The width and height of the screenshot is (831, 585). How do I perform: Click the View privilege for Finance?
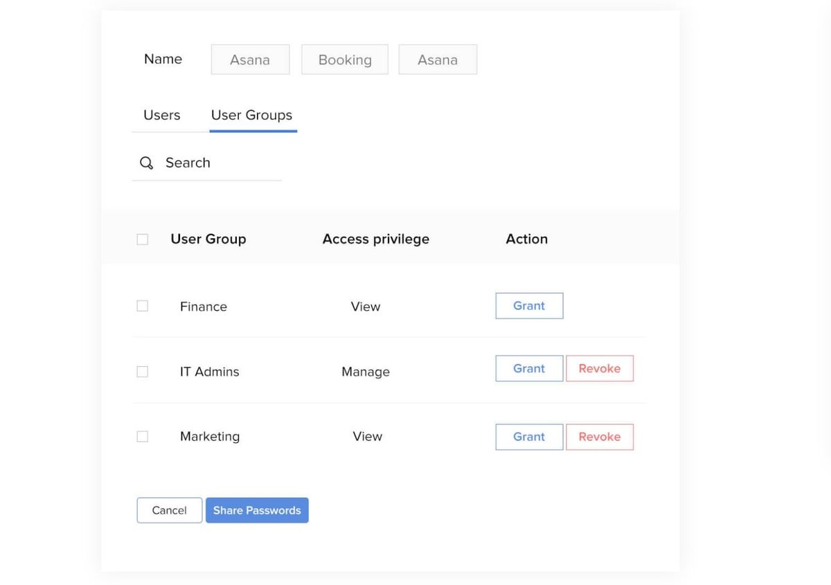coord(366,306)
